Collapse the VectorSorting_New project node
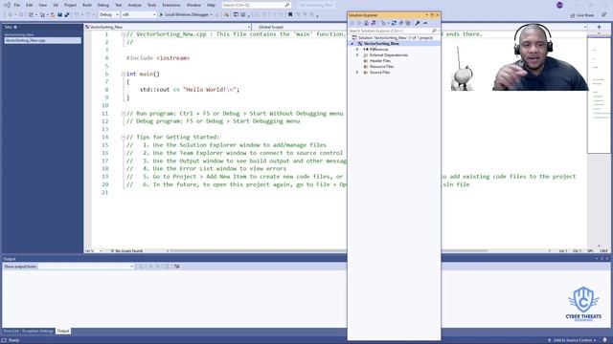613x344 pixels. tap(352, 44)
